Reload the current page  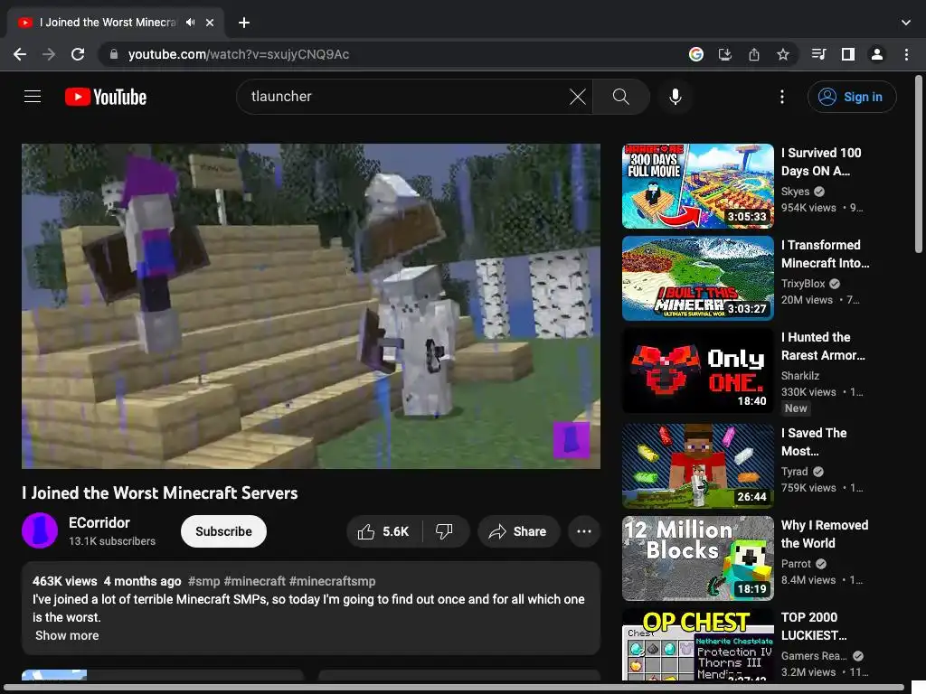point(78,54)
